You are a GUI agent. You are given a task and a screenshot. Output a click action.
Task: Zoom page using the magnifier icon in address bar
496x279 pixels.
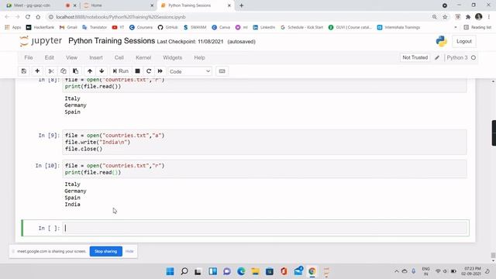coord(435,17)
